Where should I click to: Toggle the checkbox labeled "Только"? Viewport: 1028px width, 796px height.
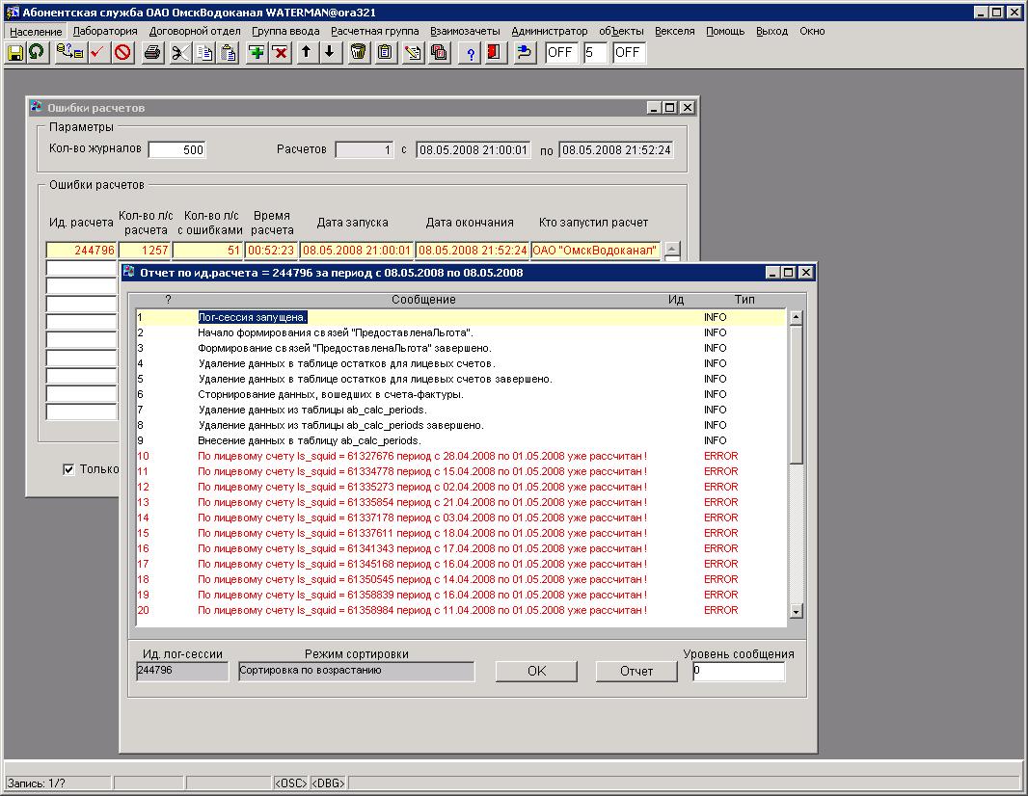click(x=68, y=469)
